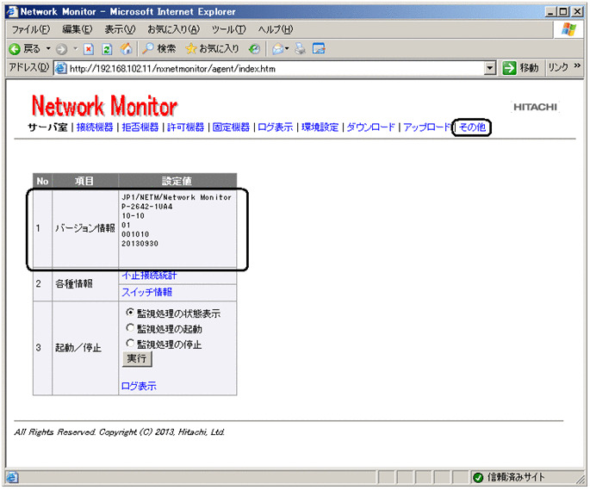
Task: Click the Mail envelope icon
Action: (277, 48)
